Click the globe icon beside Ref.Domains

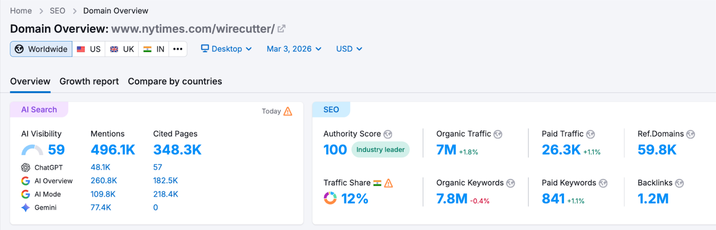tap(690, 134)
